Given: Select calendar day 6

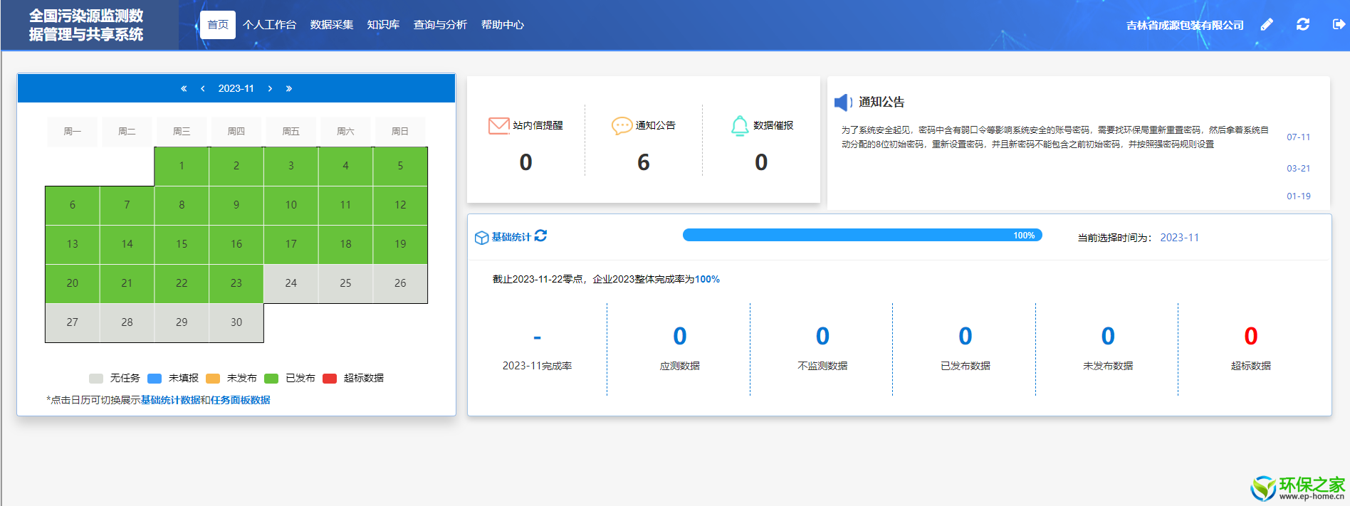Looking at the screenshot, I should (73, 206).
